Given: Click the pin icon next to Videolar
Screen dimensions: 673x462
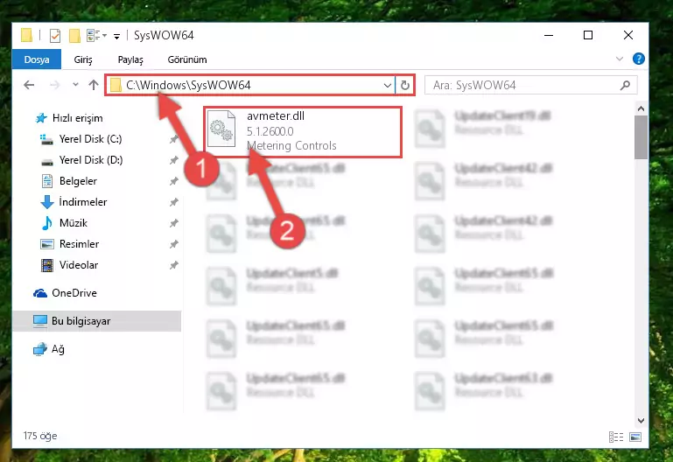Looking at the screenshot, I should (173, 265).
